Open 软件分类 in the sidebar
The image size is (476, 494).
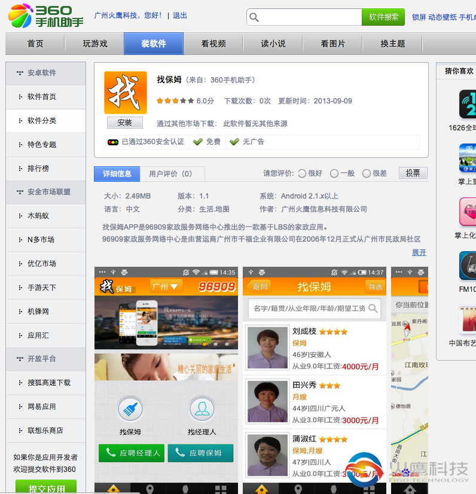[45, 121]
